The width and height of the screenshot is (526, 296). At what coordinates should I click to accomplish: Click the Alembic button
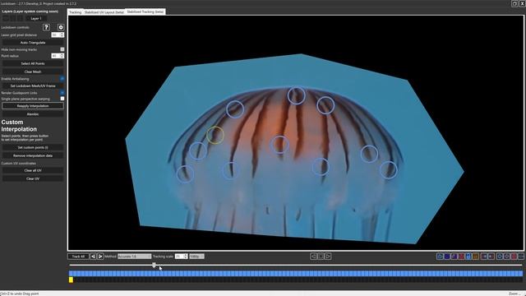(33, 114)
